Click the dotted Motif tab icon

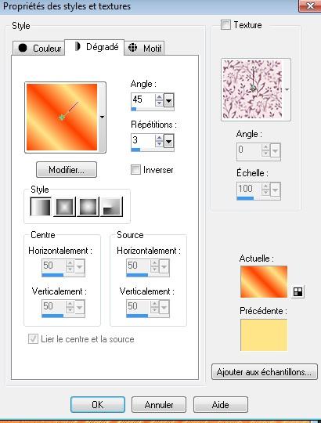(132, 48)
